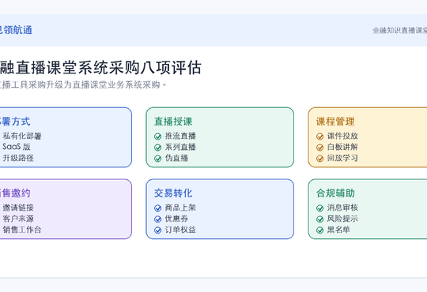Click the 订单权益 text

click(180, 230)
